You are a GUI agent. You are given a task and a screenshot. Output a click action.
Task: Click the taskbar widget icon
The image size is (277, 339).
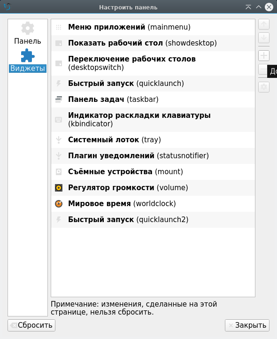[x=59, y=100]
